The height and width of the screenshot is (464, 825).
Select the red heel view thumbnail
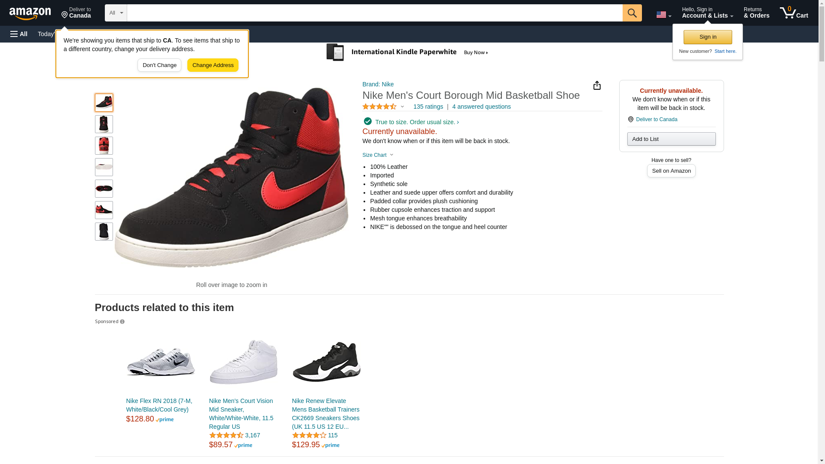[x=104, y=146]
